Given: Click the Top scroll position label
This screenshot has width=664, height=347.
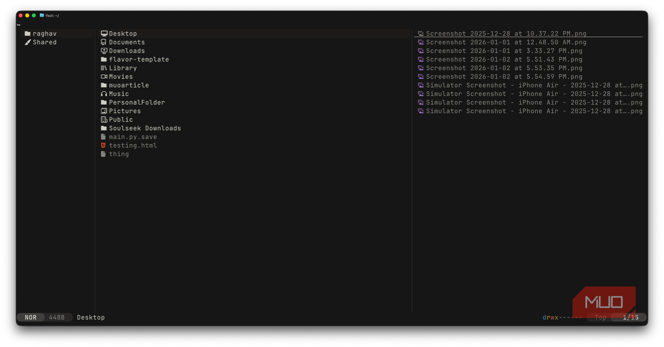Looking at the screenshot, I should [600, 317].
